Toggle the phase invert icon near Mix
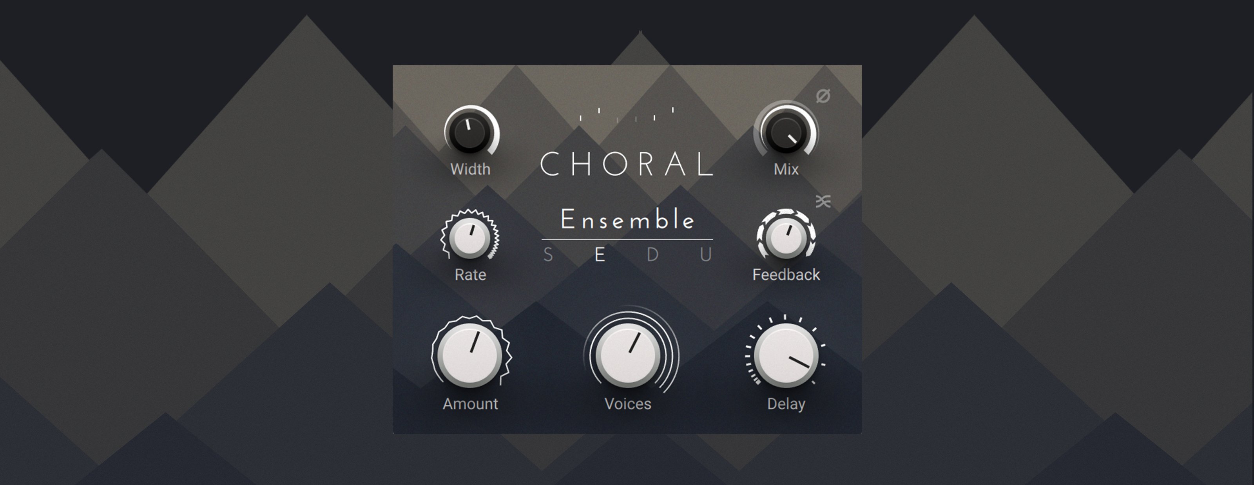 pyautogui.click(x=823, y=96)
